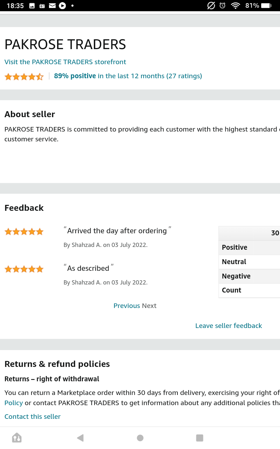The width and height of the screenshot is (280, 449).
Task: Tap the alarm clock status icon
Action: click(222, 6)
